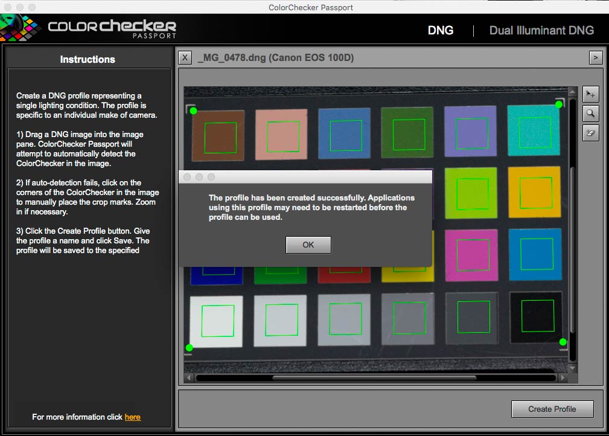The height and width of the screenshot is (436, 609).
Task: Click the orange-yellow color patch
Action: (x=534, y=192)
